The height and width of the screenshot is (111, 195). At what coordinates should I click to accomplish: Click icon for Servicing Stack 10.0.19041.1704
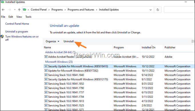[46, 97]
